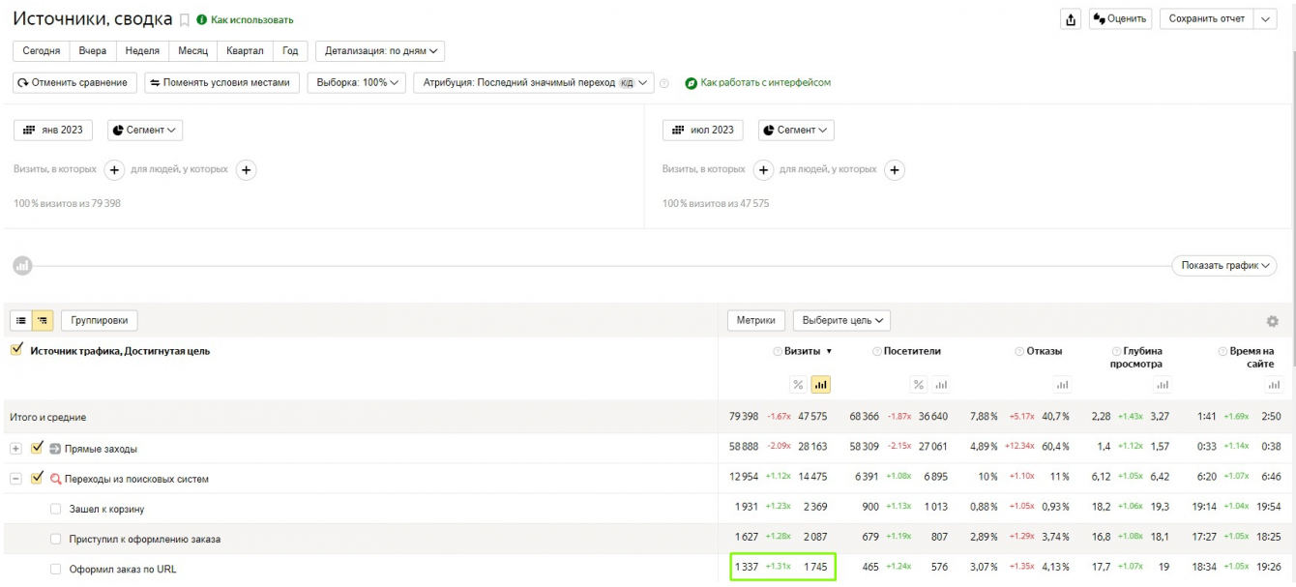
Task: Add people condition for июл 2023 segment
Action: coord(895,170)
